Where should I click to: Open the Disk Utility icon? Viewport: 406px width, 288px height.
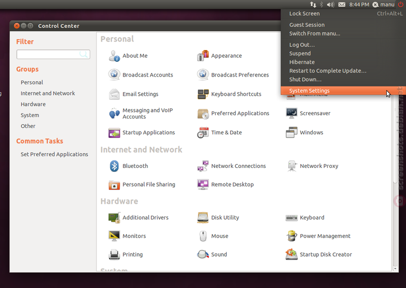202,218
